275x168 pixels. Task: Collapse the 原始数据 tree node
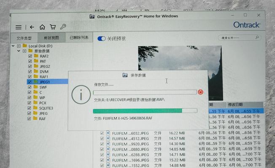(19, 51)
